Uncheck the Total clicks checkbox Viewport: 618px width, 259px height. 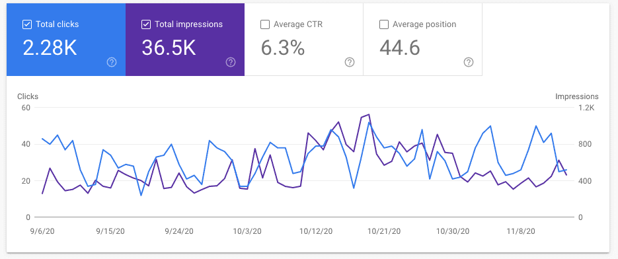coord(27,24)
